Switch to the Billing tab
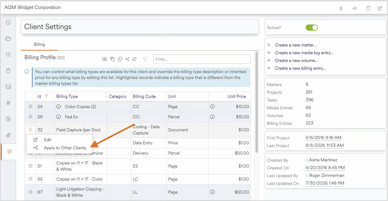The height and width of the screenshot is (201, 388). (39, 44)
